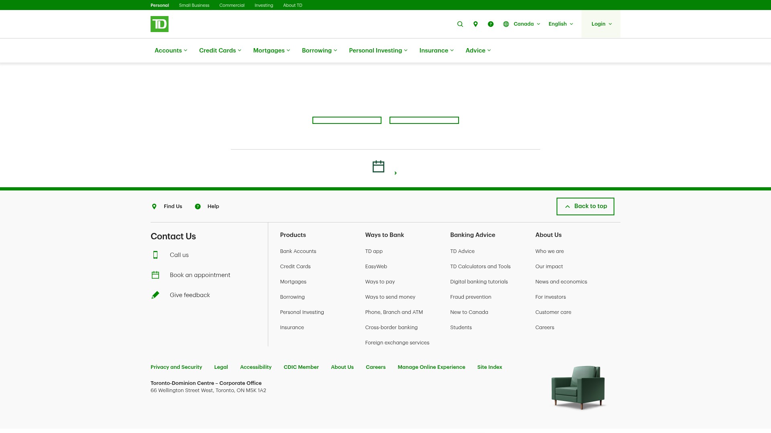Expand the Insurance menu
Viewport: 771px width, 433px height.
tap(436, 51)
